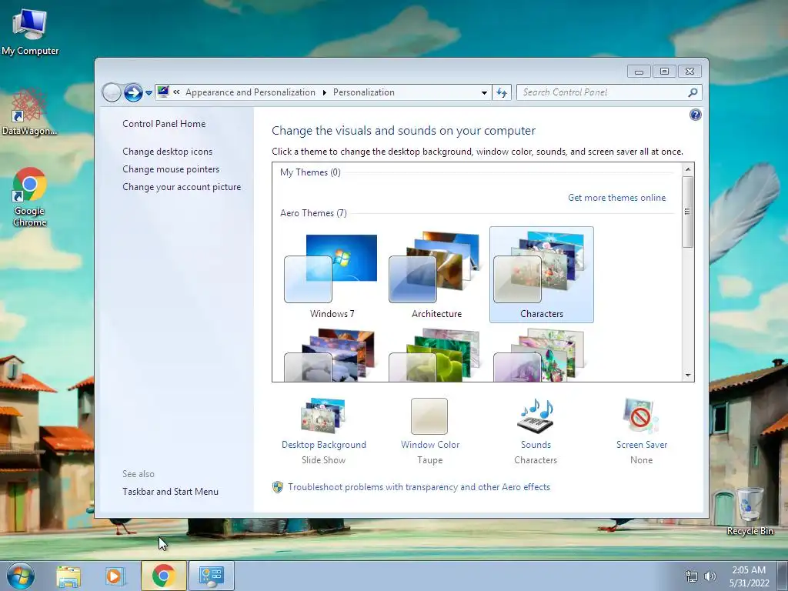Click the Search Control Panel field

point(603,92)
